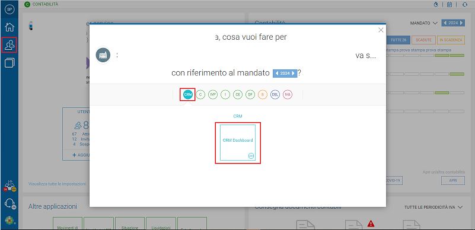The height and width of the screenshot is (230, 475).
Task: Open the home icon in sidebar
Action: [x=9, y=27]
